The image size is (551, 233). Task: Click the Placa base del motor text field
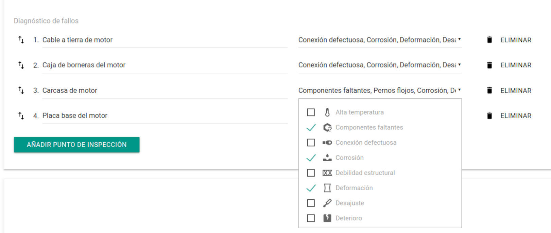click(x=165, y=116)
